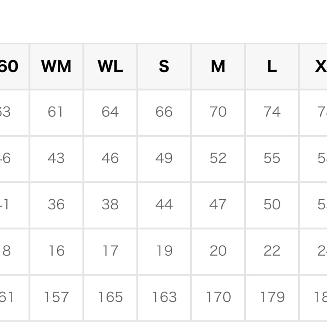Select the cell showing 49
Screen dimensions: 327x327
(x=164, y=159)
